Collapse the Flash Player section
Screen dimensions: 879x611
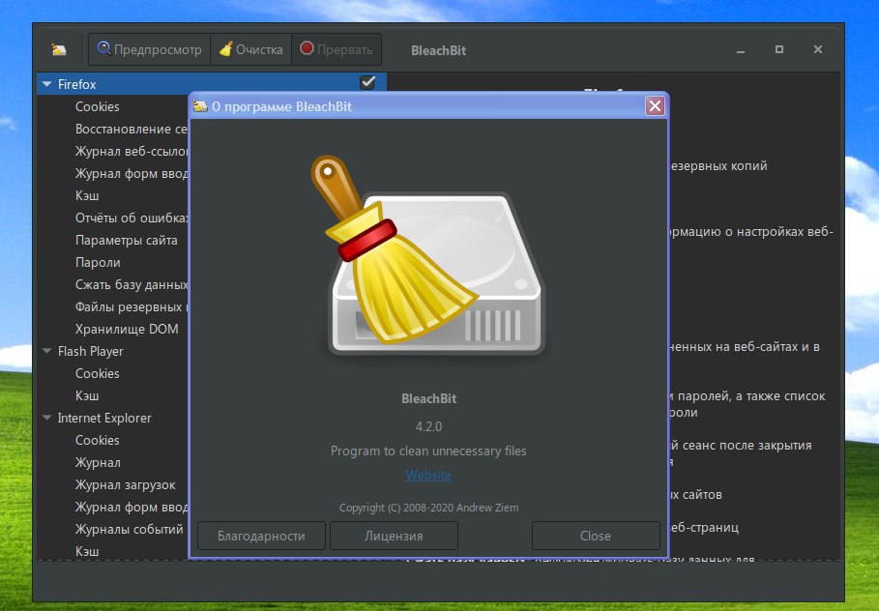coord(47,351)
